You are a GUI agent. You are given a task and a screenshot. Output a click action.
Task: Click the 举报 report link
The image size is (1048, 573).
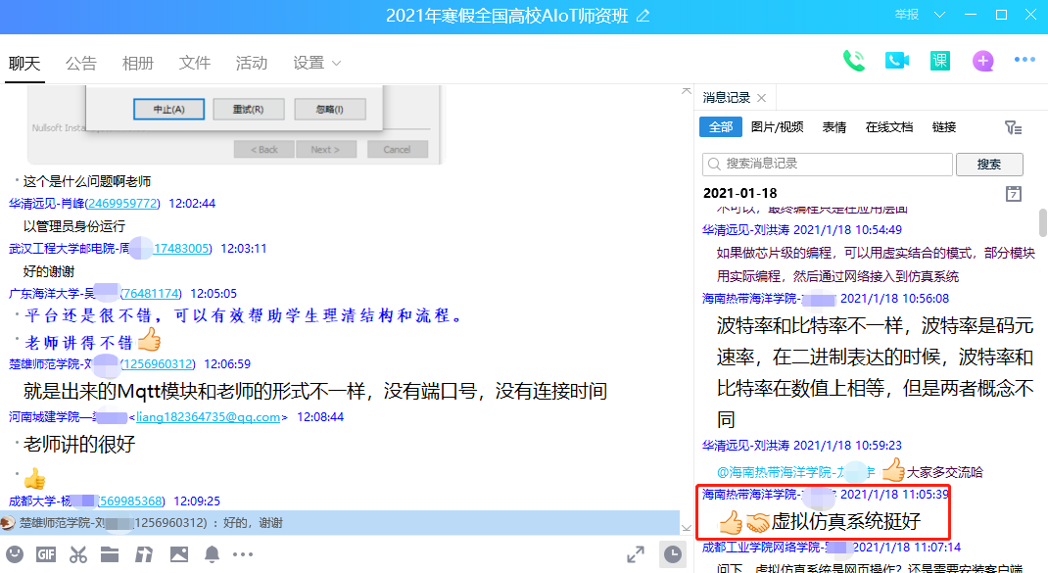(x=906, y=14)
